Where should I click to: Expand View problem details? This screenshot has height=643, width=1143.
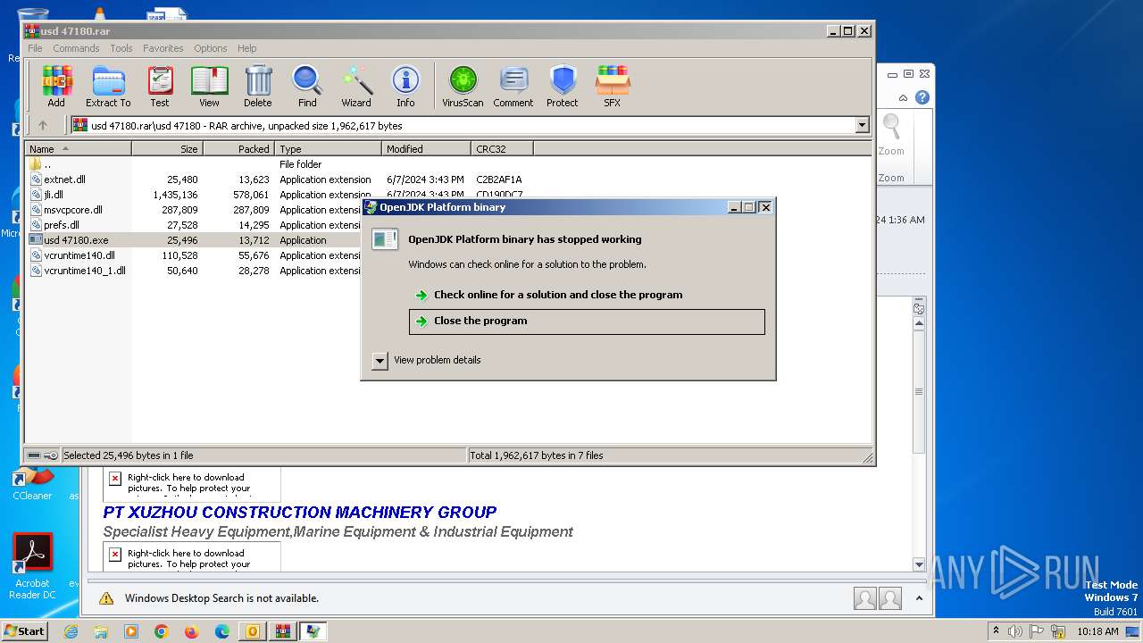(380, 360)
